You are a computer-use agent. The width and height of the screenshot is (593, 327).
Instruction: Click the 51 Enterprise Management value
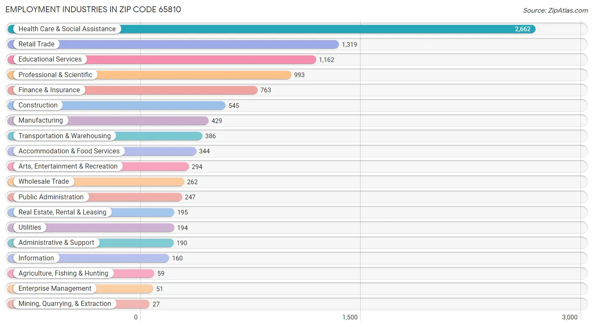[159, 289]
